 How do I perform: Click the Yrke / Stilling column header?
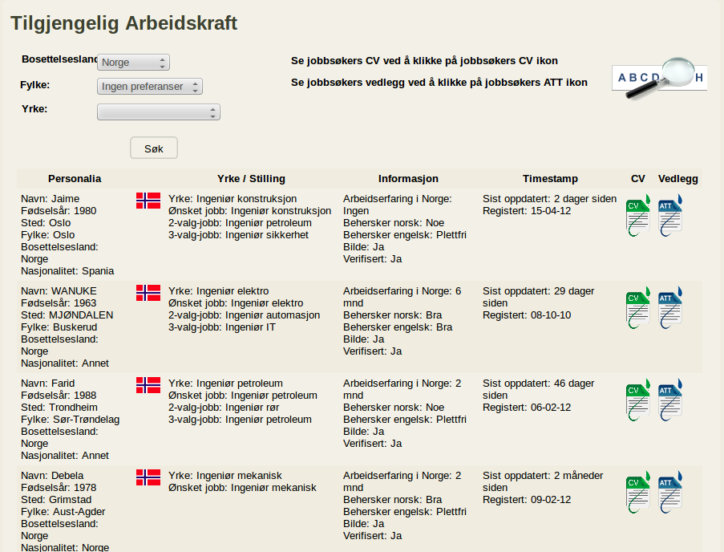click(251, 179)
